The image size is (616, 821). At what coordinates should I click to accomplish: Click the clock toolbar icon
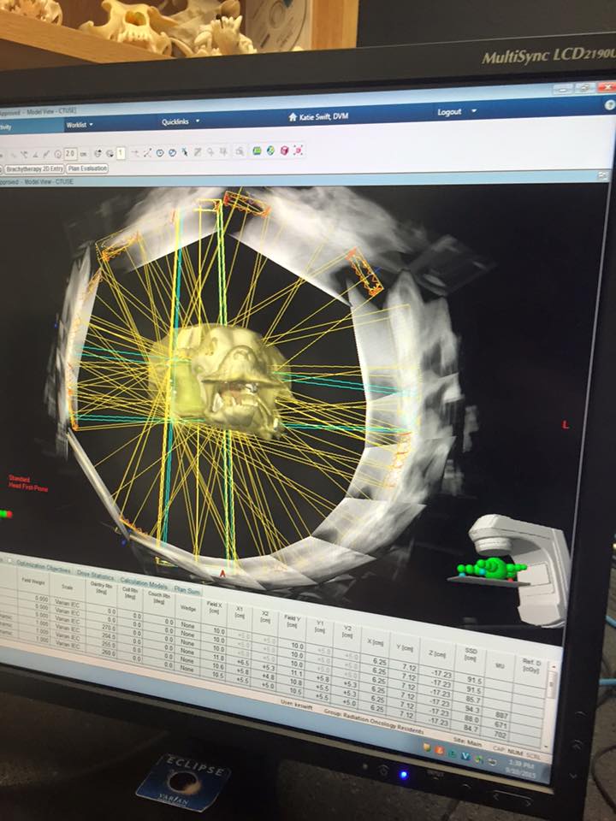pyautogui.click(x=160, y=152)
